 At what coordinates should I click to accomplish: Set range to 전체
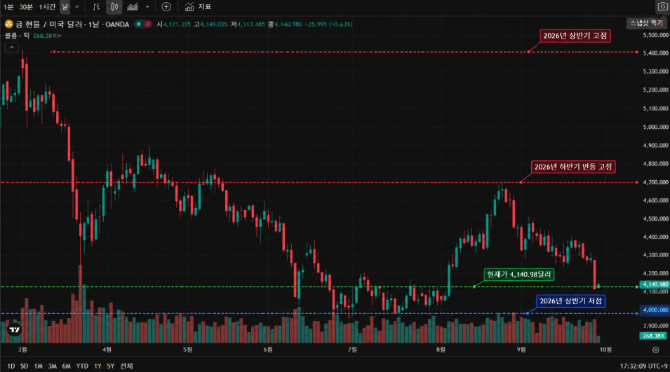pos(126,366)
